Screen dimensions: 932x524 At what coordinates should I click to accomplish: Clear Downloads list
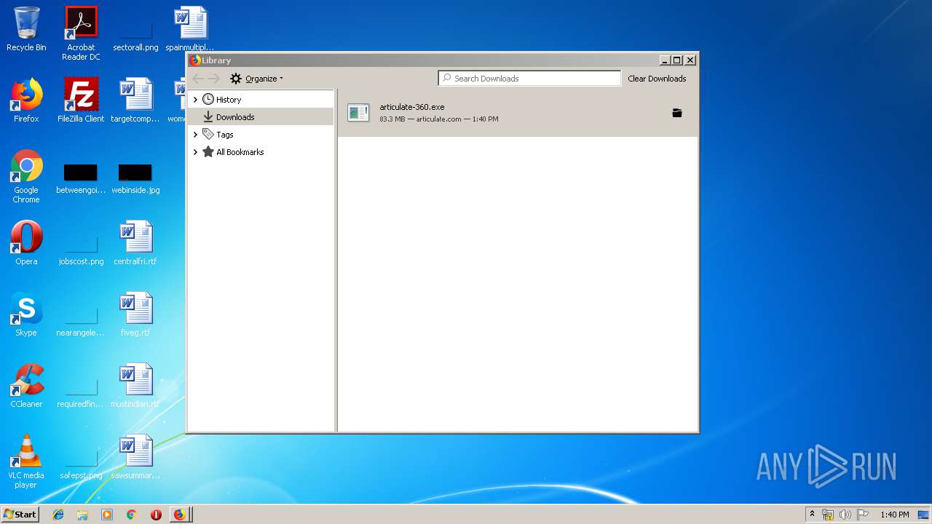[657, 79]
